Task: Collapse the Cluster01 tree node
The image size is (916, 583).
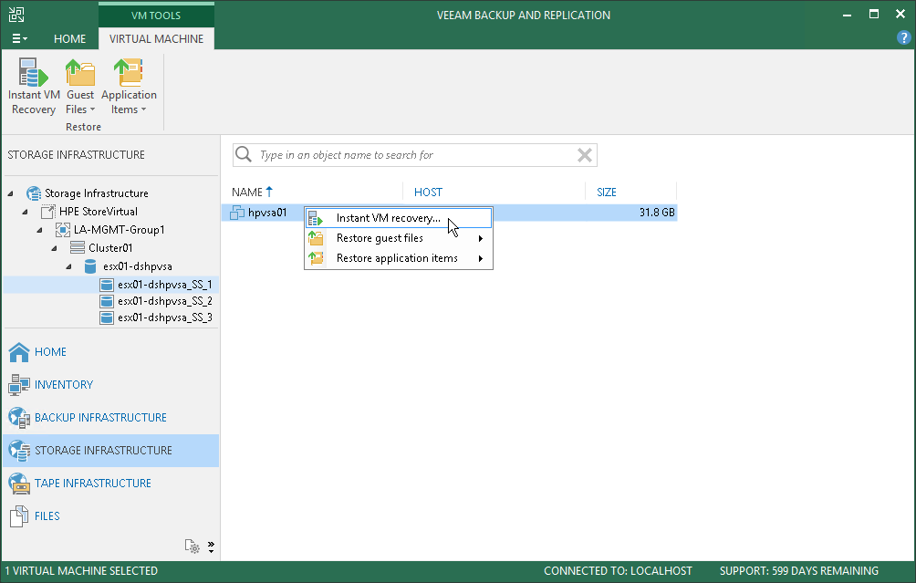Action: 55,247
